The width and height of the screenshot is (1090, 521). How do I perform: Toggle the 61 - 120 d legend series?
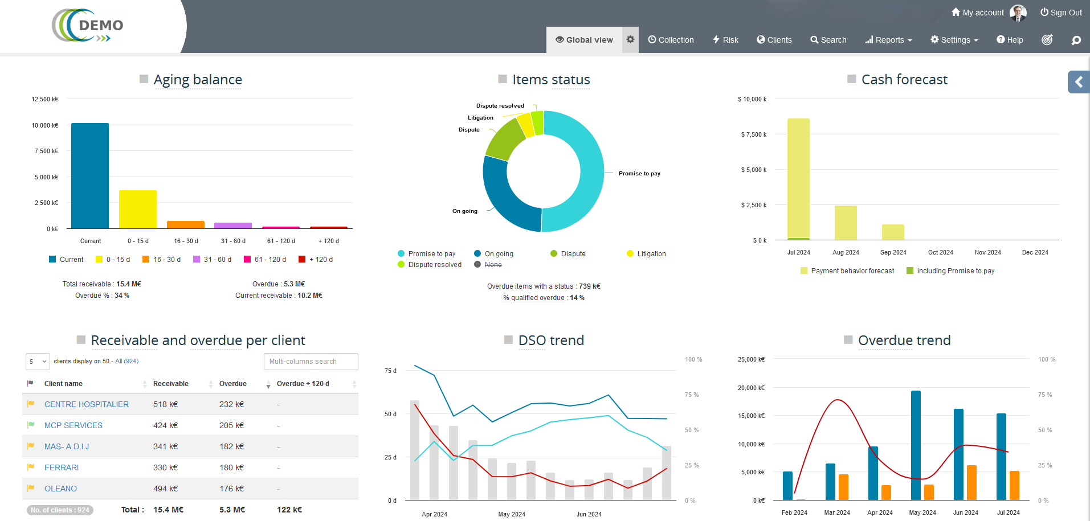tap(265, 260)
